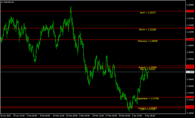
Task: Click the '18 Jan 2021' date on time axis
Action: tap(6, 116)
